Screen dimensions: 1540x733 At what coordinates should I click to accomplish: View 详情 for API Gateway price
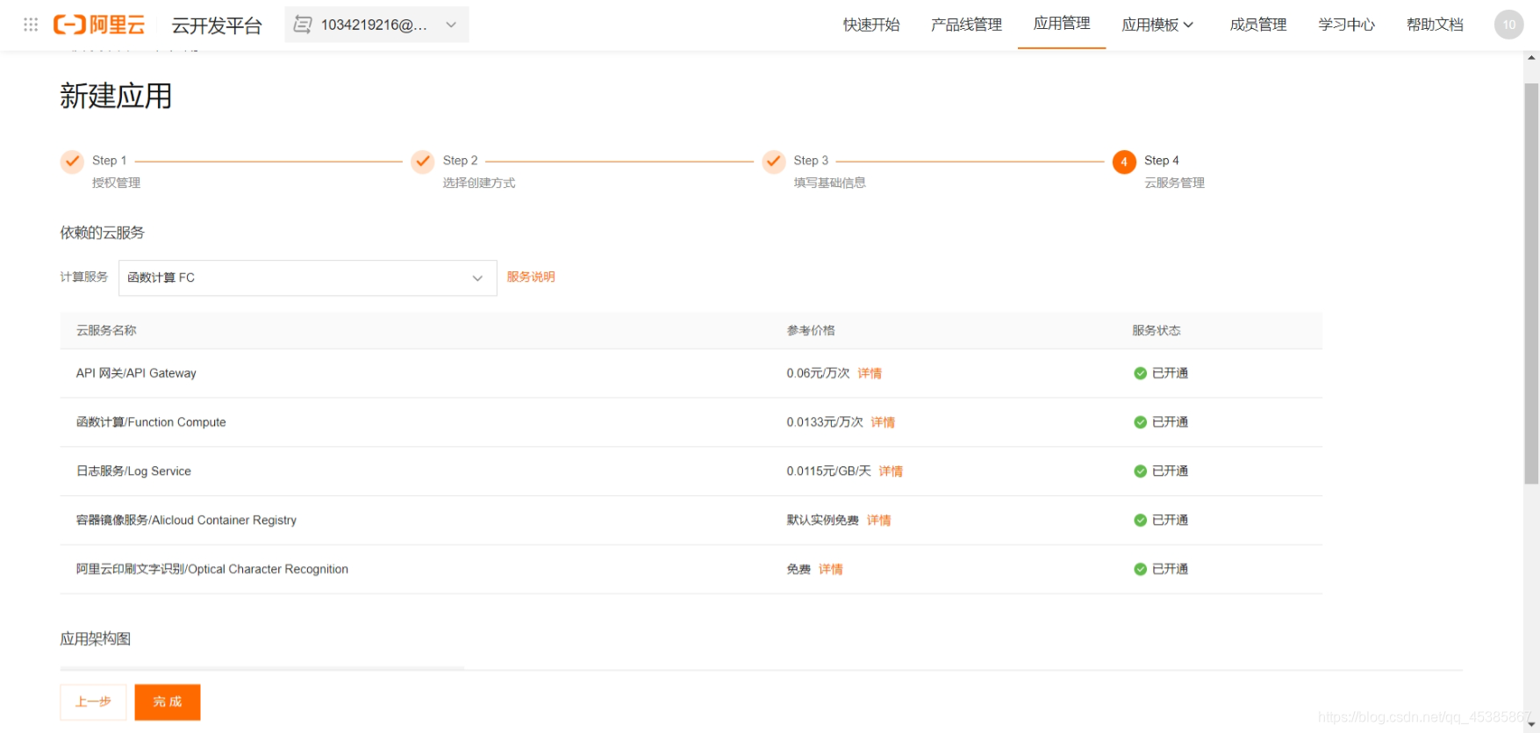pos(870,373)
